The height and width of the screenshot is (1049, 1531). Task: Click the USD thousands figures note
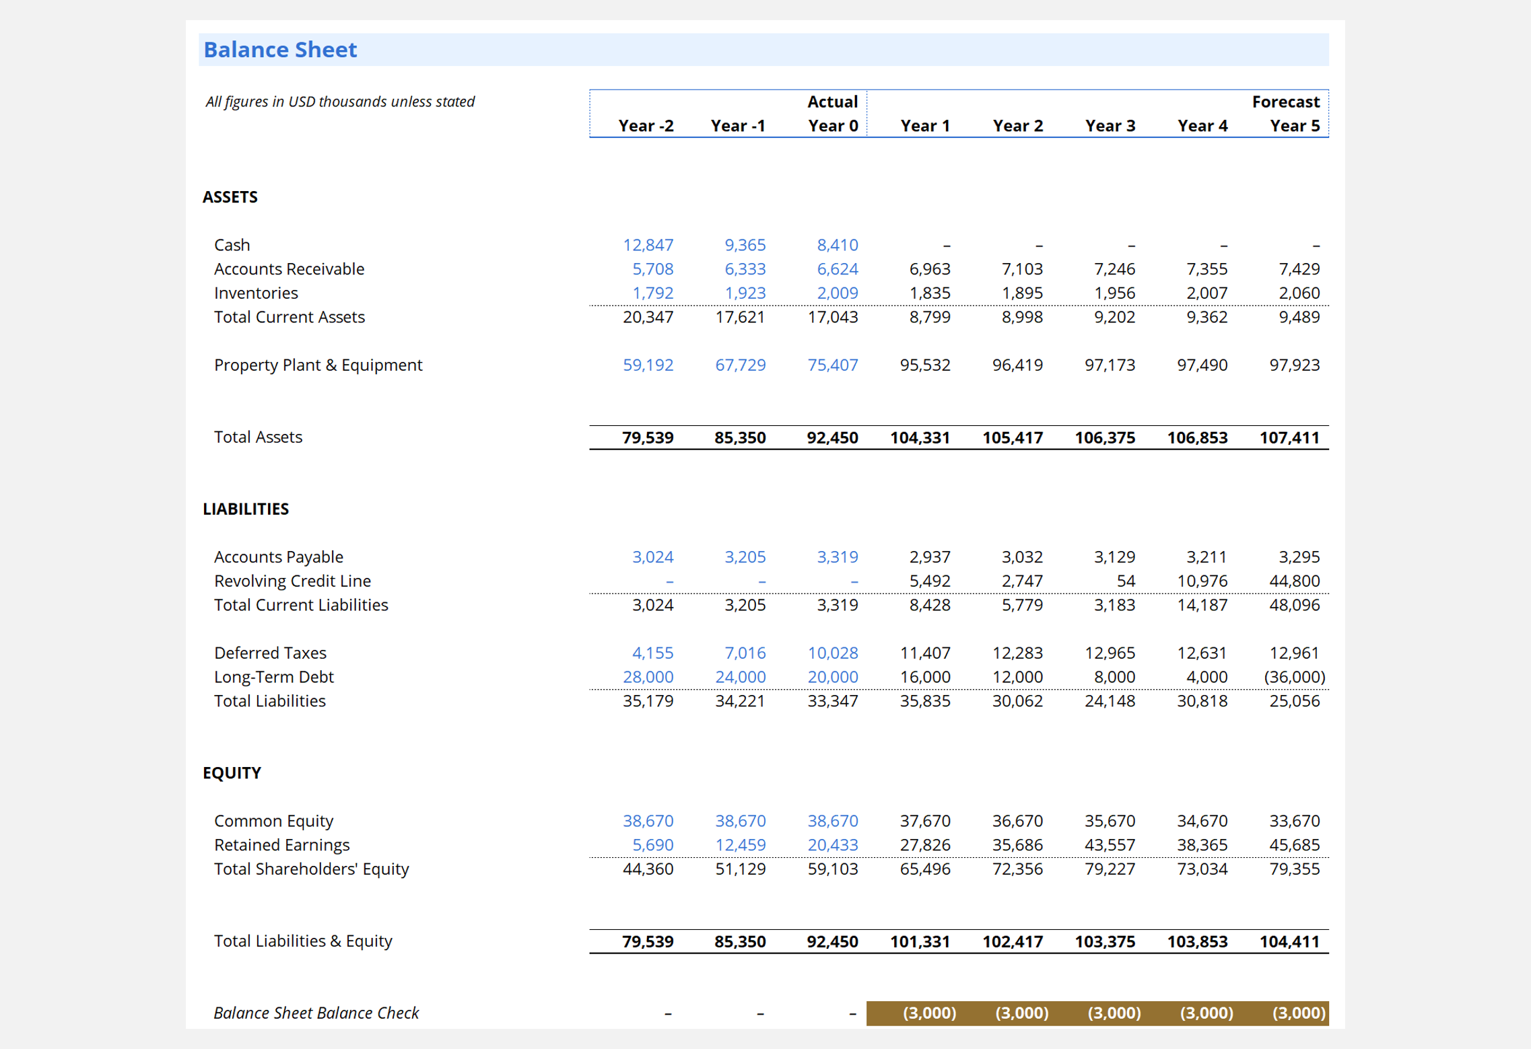[340, 102]
